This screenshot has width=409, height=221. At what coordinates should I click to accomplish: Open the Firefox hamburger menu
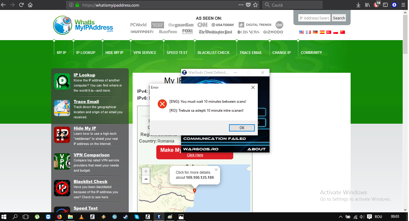(x=404, y=5)
